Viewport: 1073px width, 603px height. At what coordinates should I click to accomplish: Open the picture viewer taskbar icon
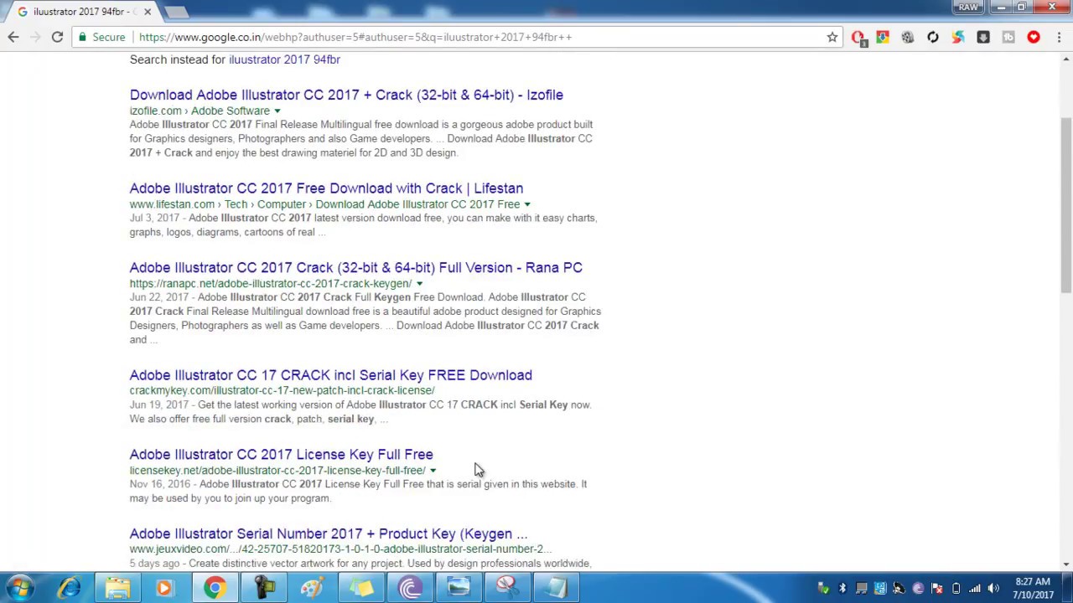click(459, 588)
